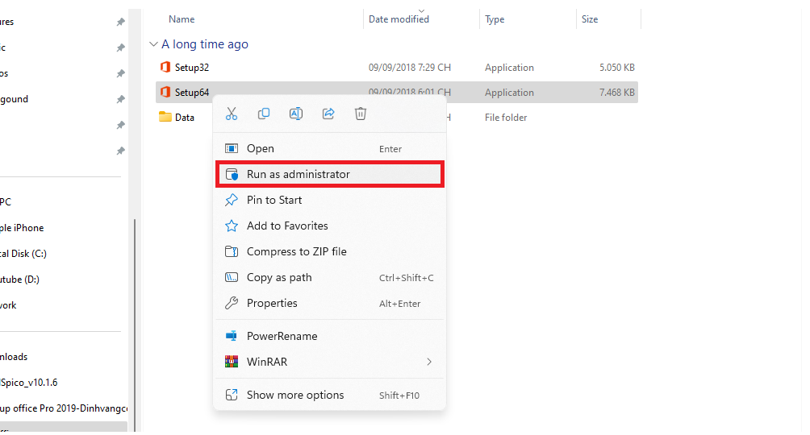Image resolution: width=810 pixels, height=435 pixels.
Task: Click the Rename icon in context menu
Action: click(x=296, y=114)
